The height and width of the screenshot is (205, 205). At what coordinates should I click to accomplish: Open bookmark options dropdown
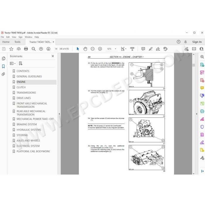(13, 64)
